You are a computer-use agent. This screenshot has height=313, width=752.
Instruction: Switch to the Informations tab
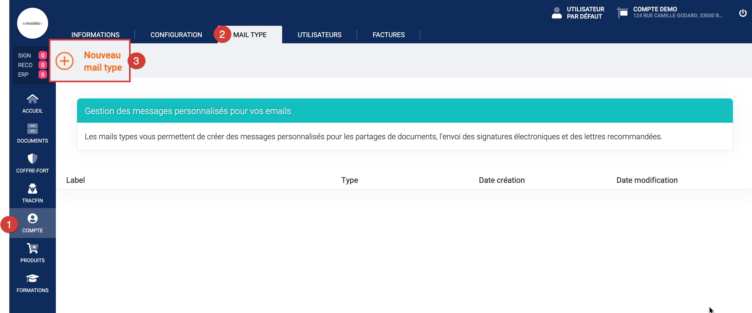tap(95, 35)
